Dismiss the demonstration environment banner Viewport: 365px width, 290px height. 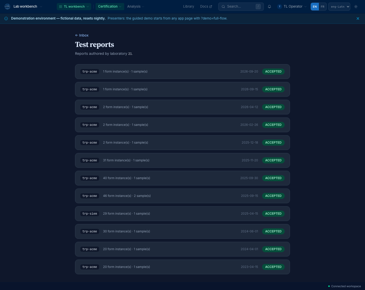(358, 19)
